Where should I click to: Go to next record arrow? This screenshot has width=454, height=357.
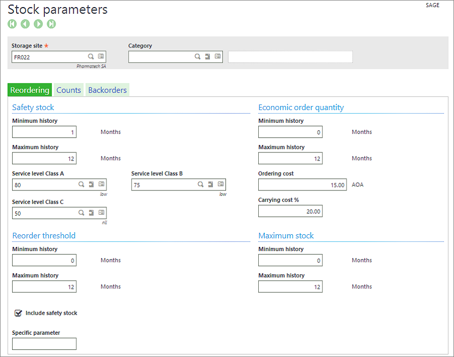[x=38, y=24]
